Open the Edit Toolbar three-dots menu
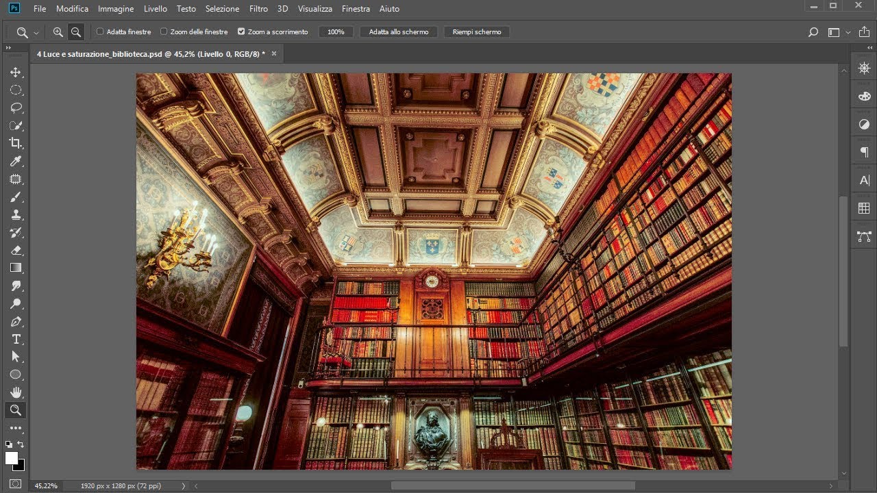This screenshot has width=877, height=493. pos(15,428)
